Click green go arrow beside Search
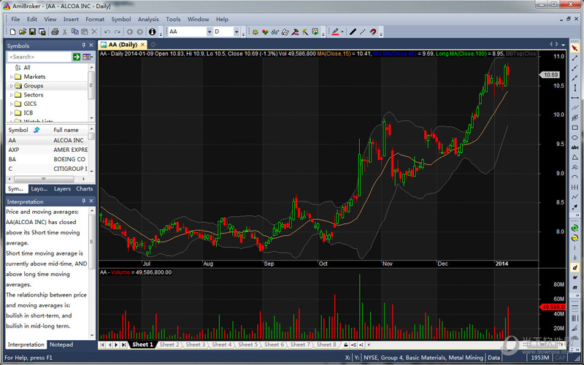This screenshot has height=365, width=584. (x=77, y=57)
